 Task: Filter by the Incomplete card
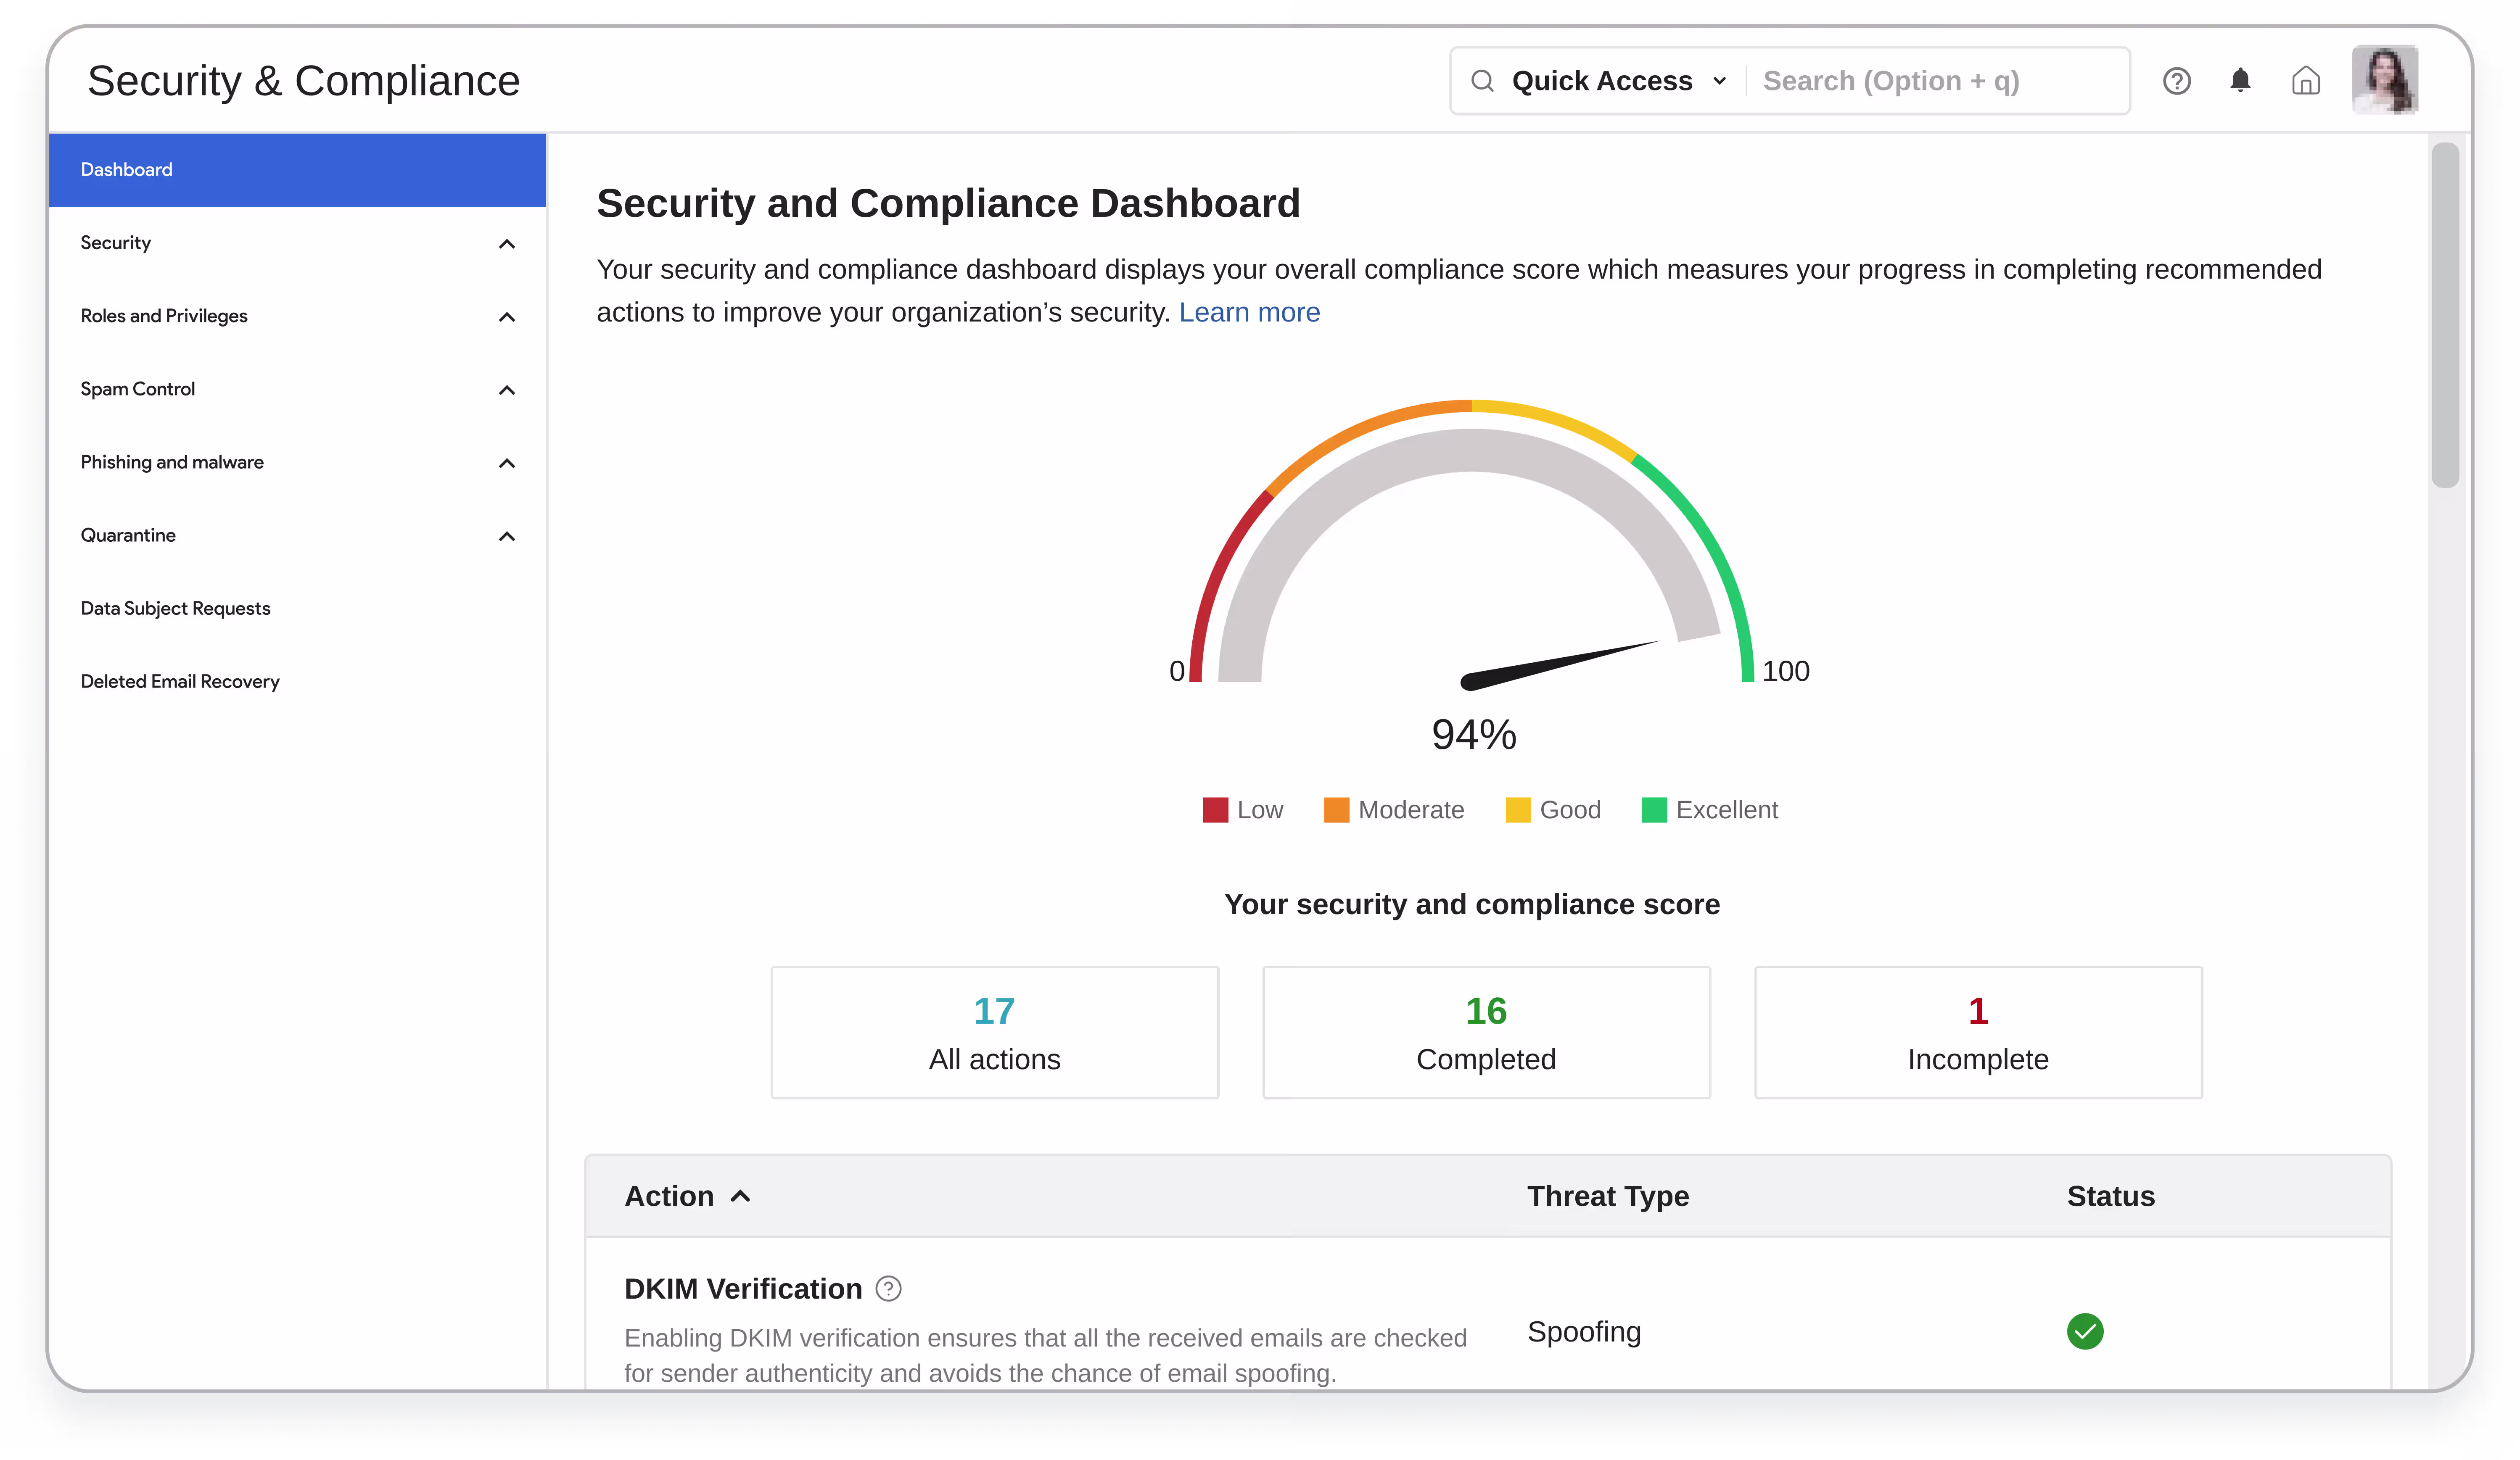[1978, 1032]
